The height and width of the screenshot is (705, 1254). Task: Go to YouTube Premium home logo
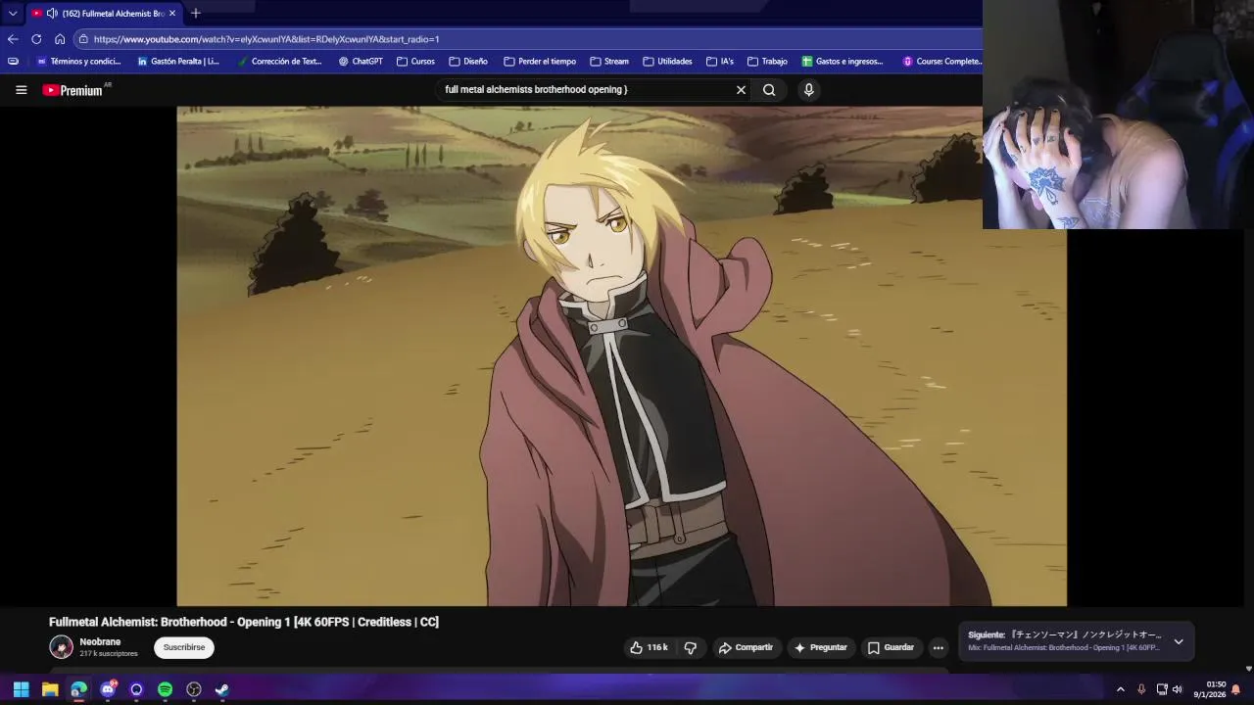[x=73, y=90]
